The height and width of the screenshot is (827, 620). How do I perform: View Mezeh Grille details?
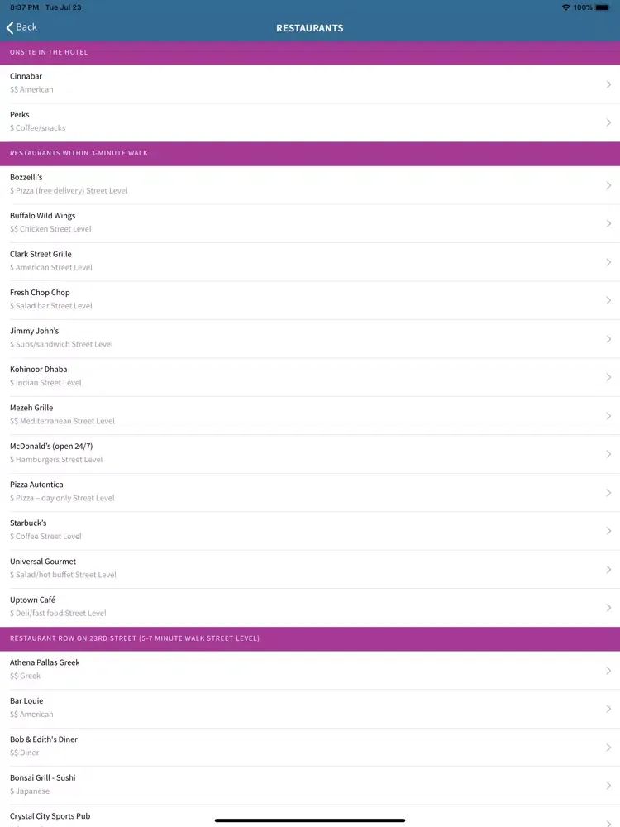coord(310,416)
